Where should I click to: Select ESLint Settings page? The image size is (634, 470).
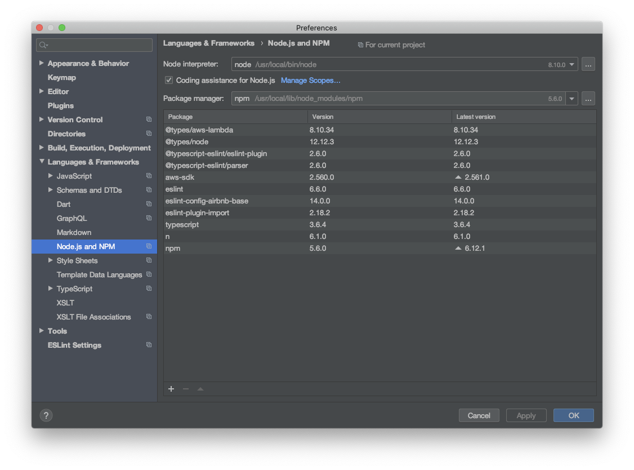(74, 345)
